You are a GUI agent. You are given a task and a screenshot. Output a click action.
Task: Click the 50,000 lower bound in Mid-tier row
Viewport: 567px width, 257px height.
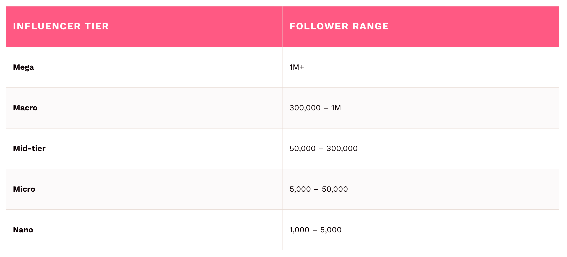(302, 148)
